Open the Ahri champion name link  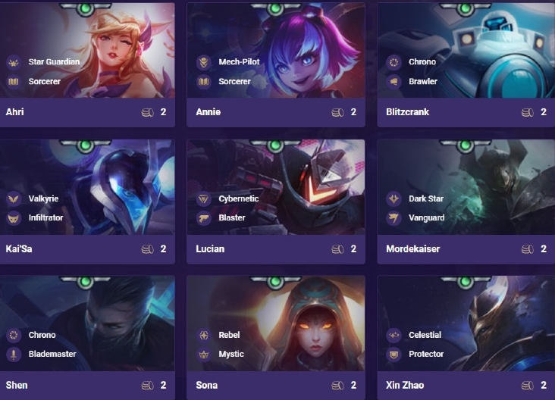click(15, 112)
